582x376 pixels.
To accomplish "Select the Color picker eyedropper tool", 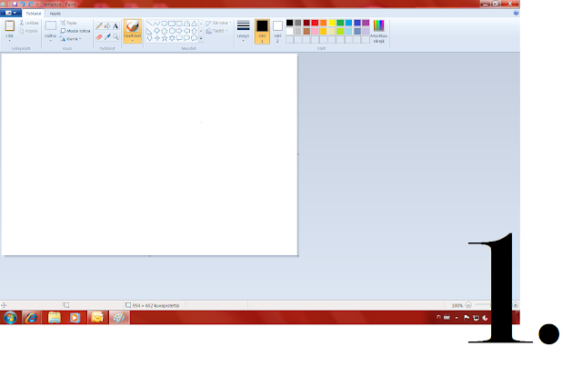I will (x=107, y=36).
